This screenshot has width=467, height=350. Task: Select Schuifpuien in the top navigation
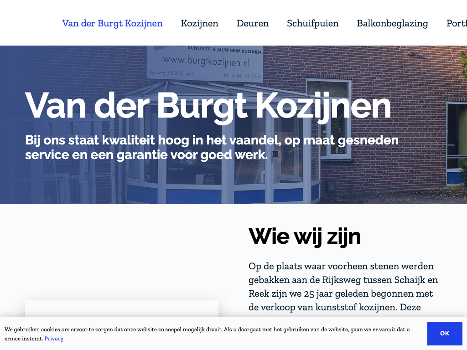point(312,23)
